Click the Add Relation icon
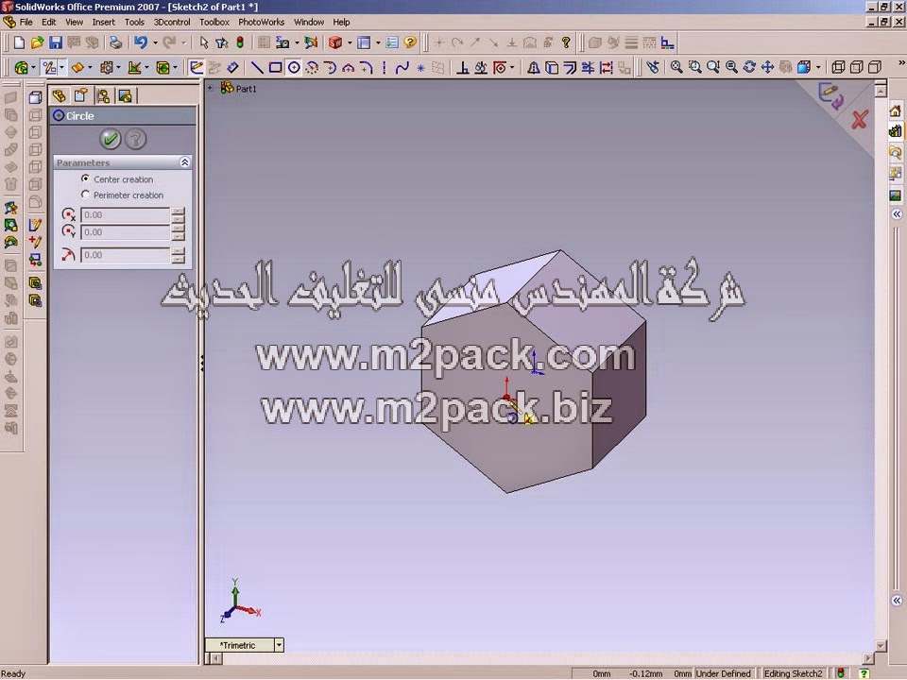 462,68
